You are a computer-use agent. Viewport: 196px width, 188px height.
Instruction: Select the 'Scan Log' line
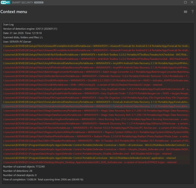[x=8, y=24]
